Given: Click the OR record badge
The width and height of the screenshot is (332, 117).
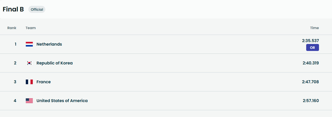Looking at the screenshot, I should click(x=312, y=48).
